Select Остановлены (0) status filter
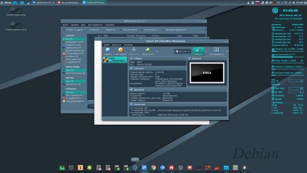This screenshot has height=173, width=307. 74,53
